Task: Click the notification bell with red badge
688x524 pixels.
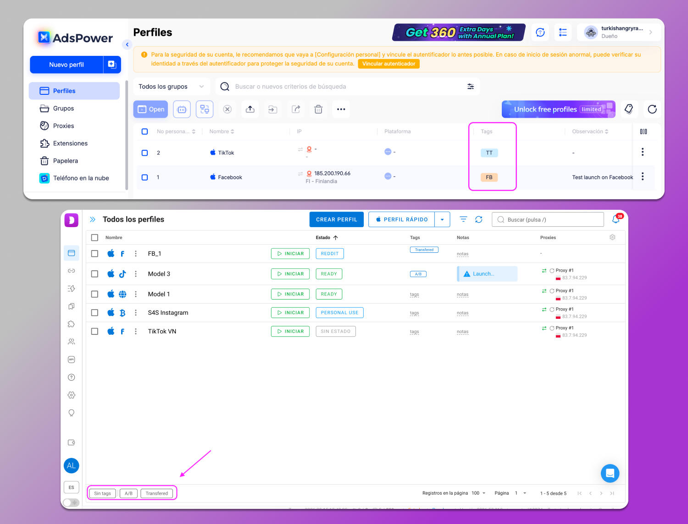Action: 616,219
